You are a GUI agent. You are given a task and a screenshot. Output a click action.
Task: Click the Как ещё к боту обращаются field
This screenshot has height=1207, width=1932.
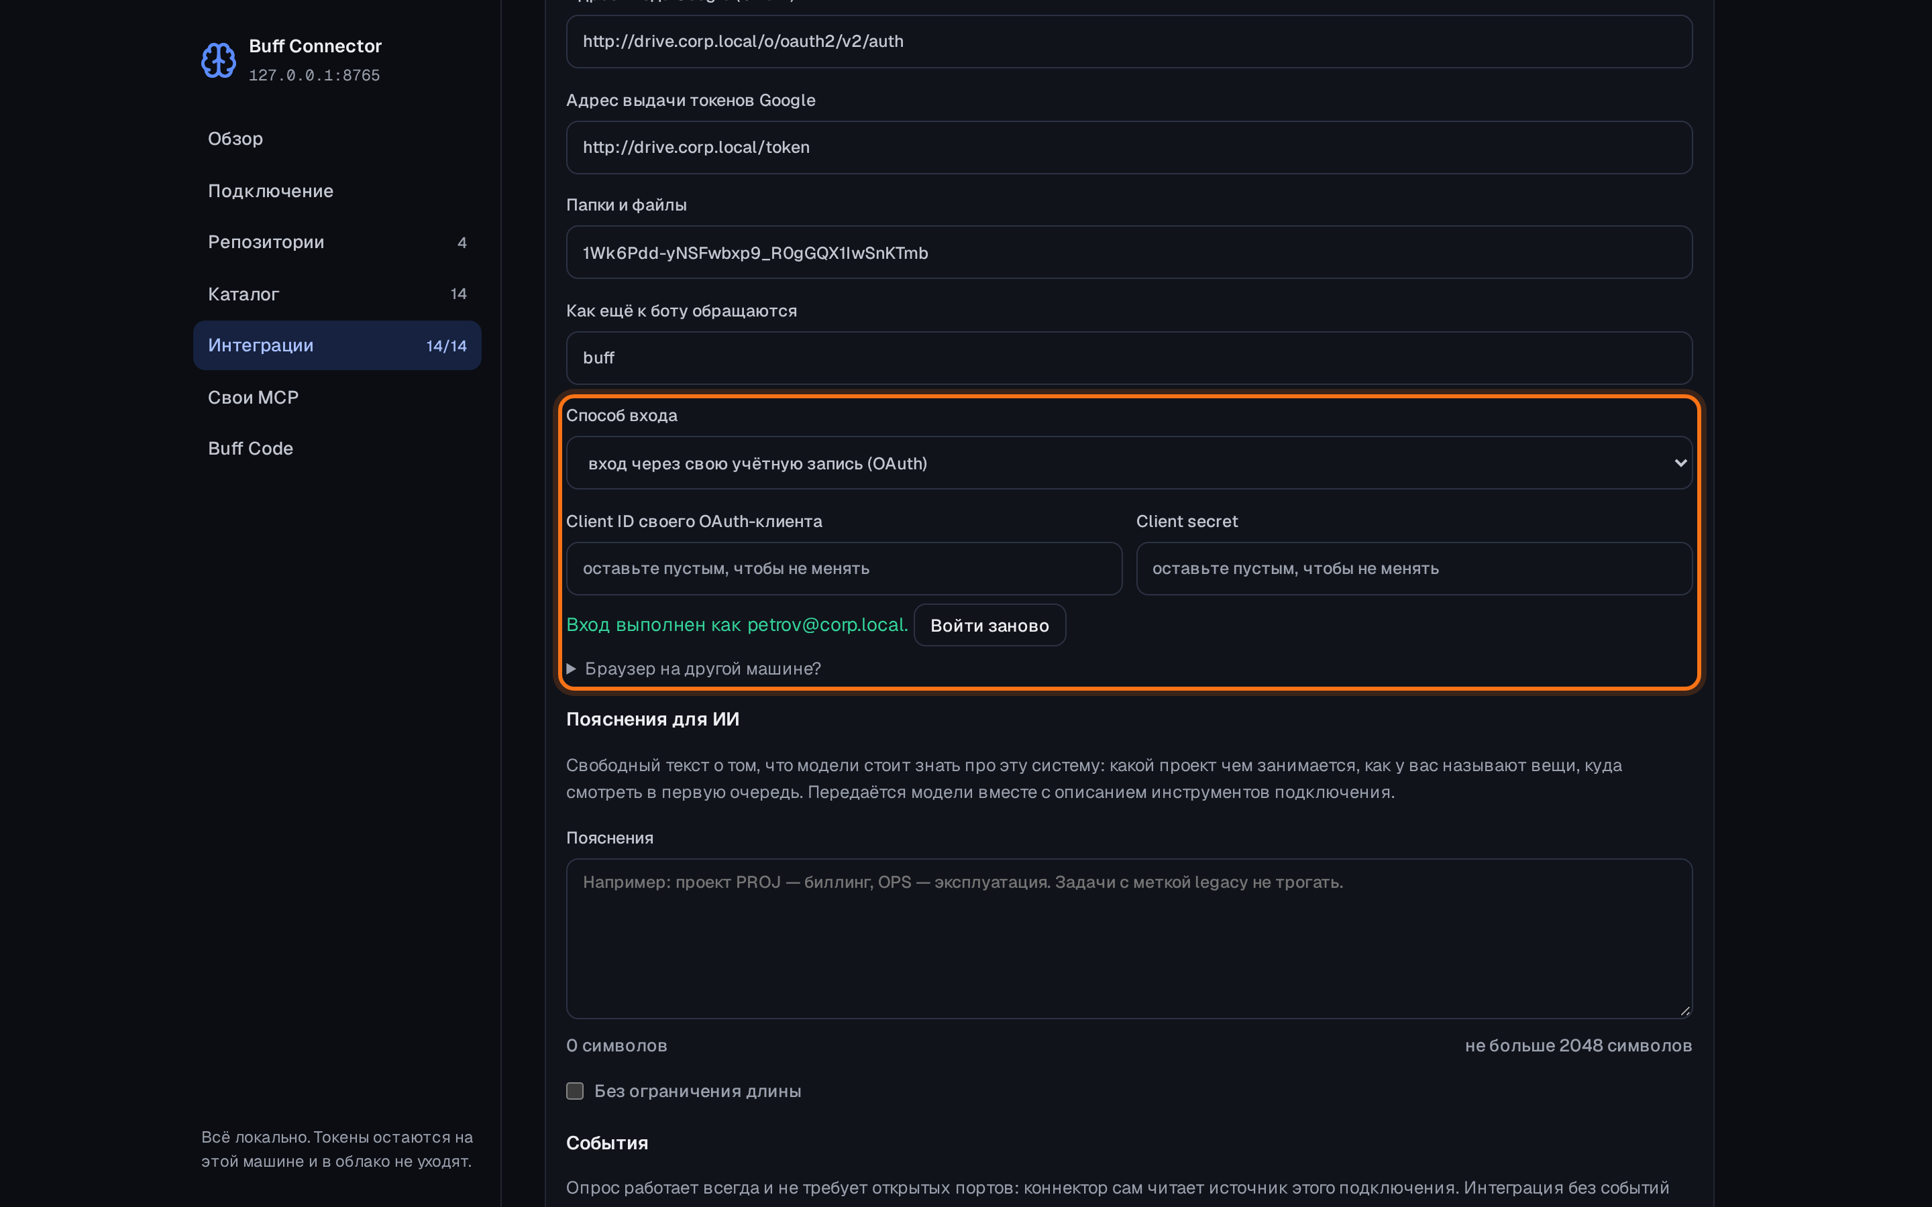pyautogui.click(x=1129, y=357)
